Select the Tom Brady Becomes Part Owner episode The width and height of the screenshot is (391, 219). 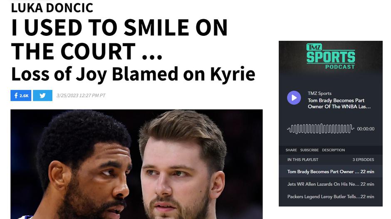tap(331, 172)
